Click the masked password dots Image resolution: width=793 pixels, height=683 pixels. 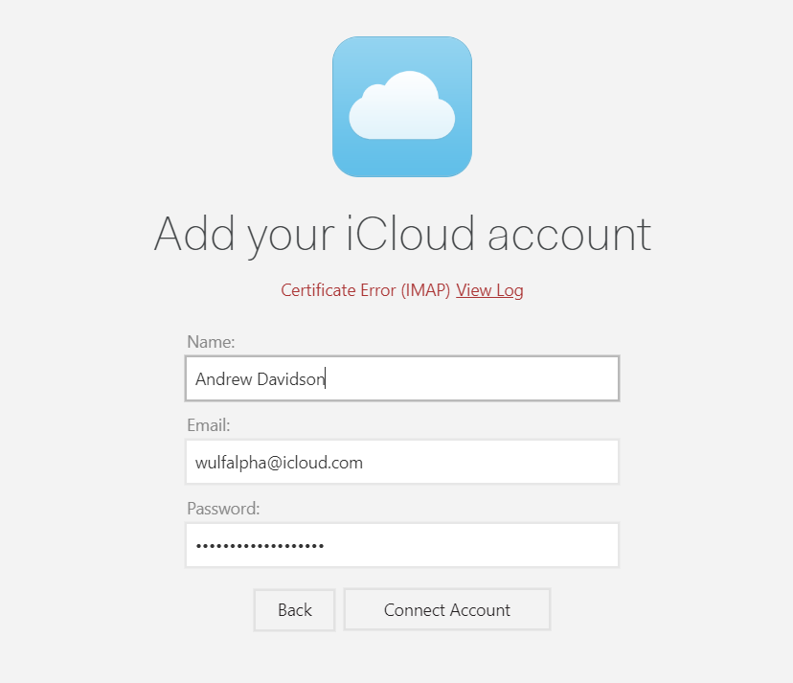[x=259, y=545]
